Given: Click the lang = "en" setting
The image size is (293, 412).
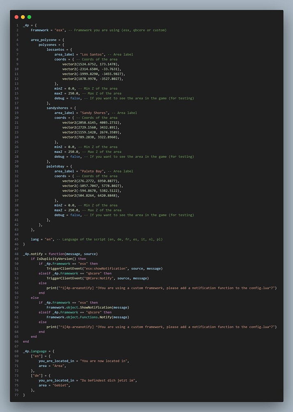Looking at the screenshot, I should [x=42, y=239].
